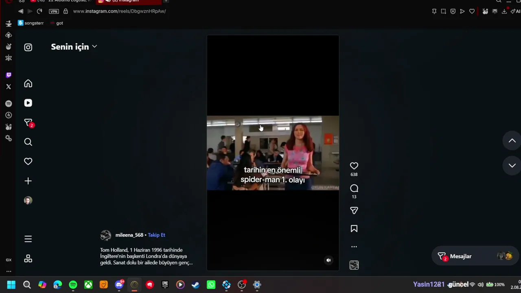Open Steam from the Windows taskbar
The width and height of the screenshot is (521, 293).
tap(196, 285)
